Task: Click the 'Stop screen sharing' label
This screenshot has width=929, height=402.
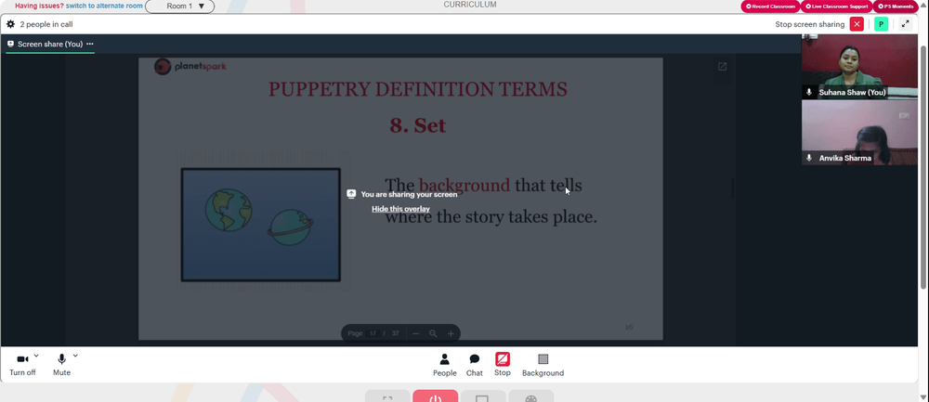Action: coord(809,24)
